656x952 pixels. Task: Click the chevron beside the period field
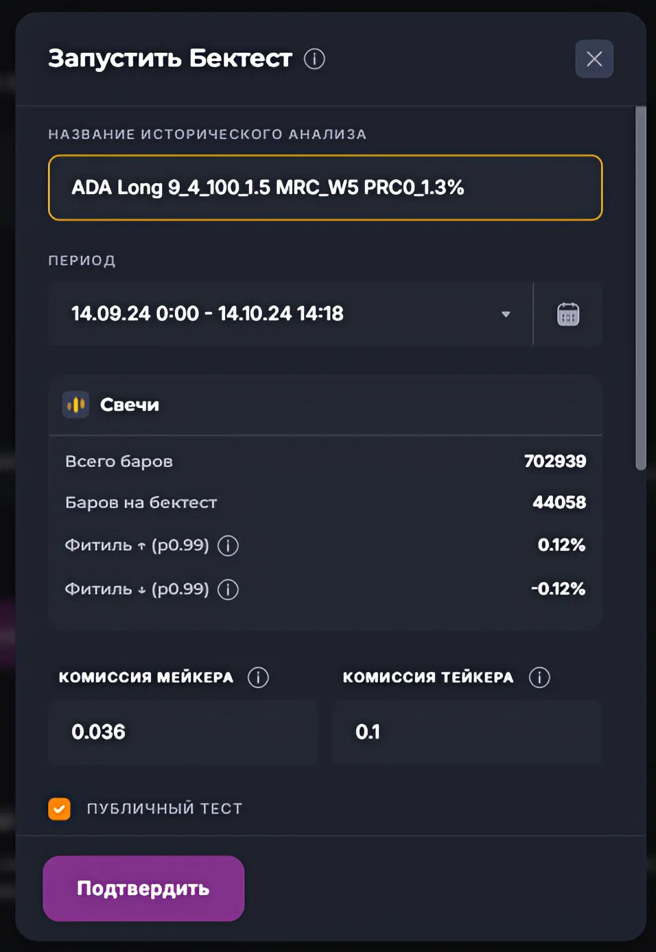pyautogui.click(x=506, y=314)
